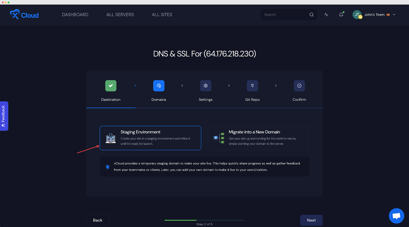Open the live chat bubble
The height and width of the screenshot is (227, 409).
(396, 216)
